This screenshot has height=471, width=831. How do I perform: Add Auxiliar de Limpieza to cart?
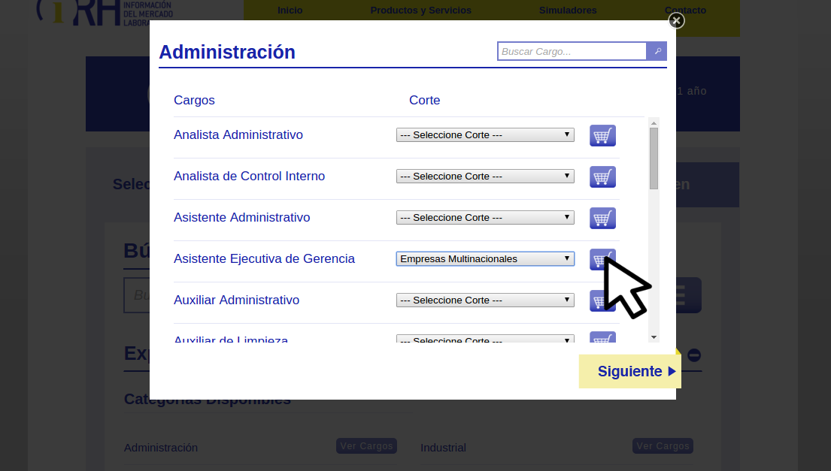(x=602, y=337)
